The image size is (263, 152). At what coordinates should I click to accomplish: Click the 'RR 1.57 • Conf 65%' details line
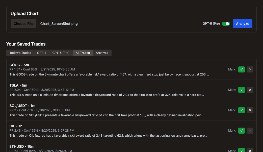click(x=42, y=69)
